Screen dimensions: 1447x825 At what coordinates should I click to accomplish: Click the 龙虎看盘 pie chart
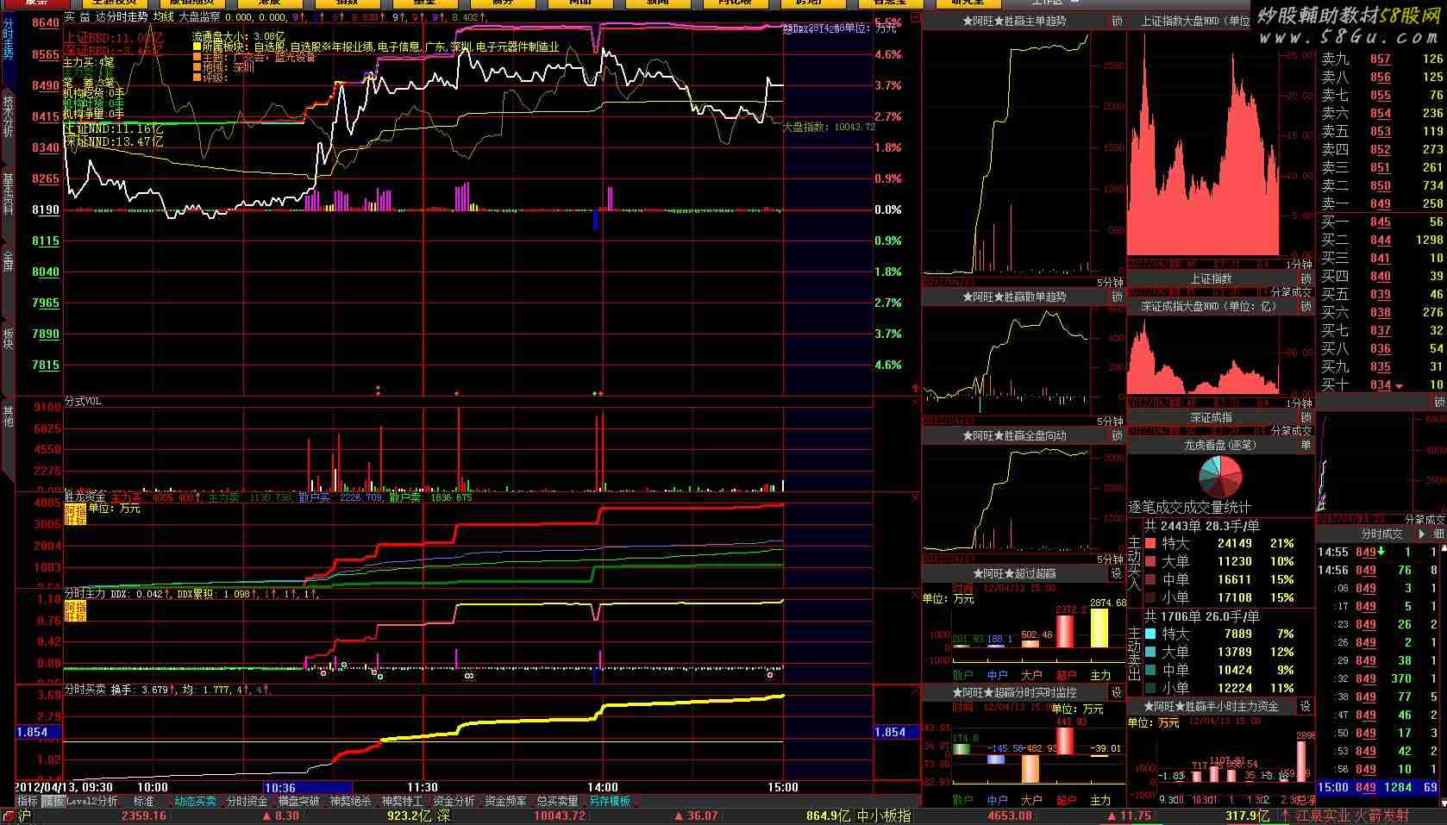coord(1220,477)
